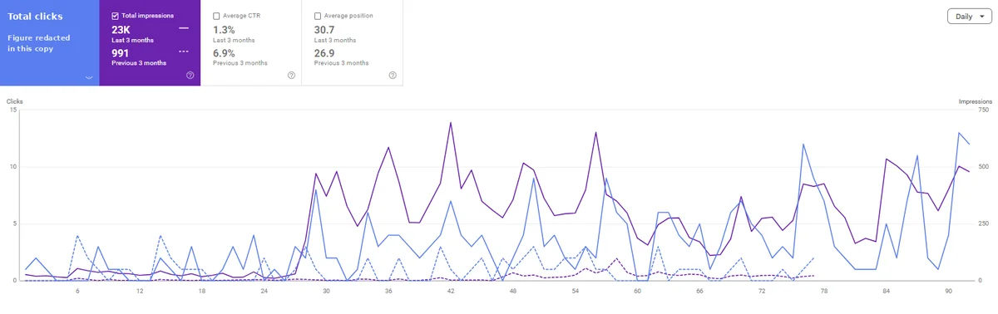Screen dimensions: 998x314
Task: Enable the Average position checkbox
Action: 318,16
